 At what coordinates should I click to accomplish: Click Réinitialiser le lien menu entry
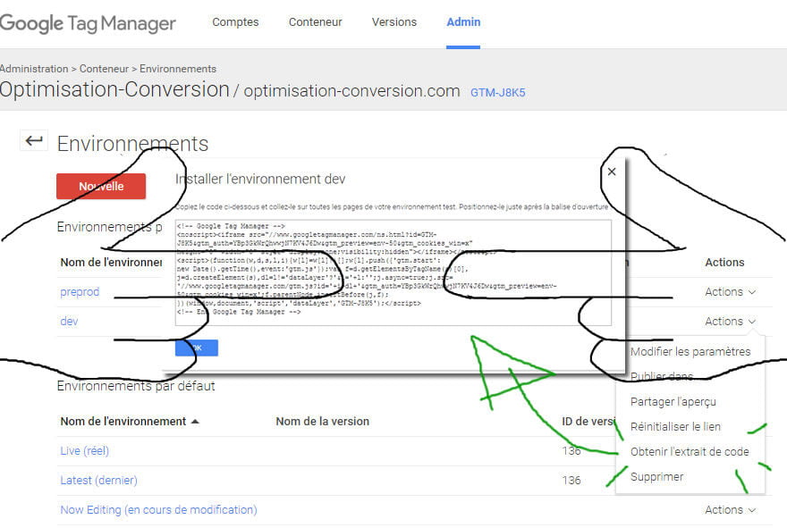point(675,426)
